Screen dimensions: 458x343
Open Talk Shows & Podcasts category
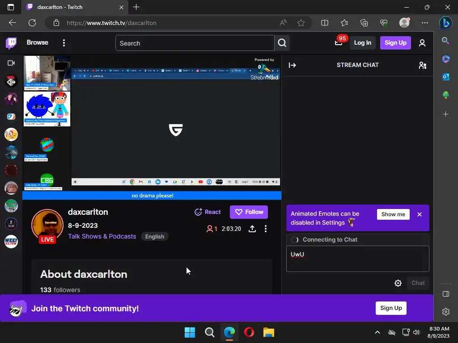[x=102, y=237]
